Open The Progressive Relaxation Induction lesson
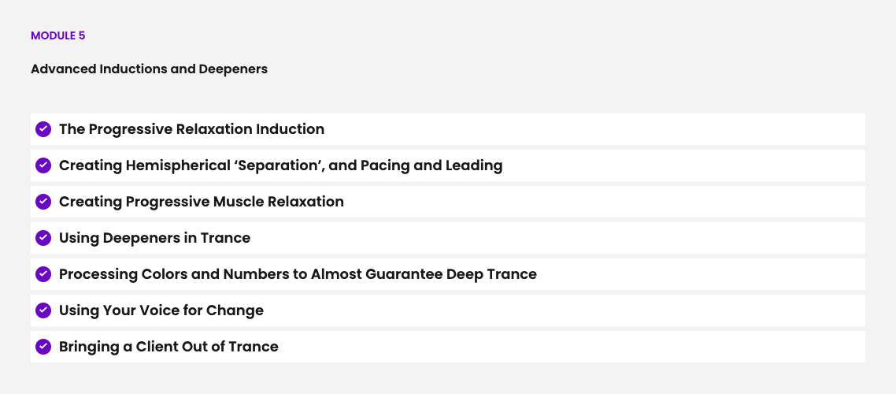 pos(191,129)
